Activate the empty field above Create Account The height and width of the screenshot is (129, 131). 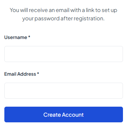[x=64, y=91]
